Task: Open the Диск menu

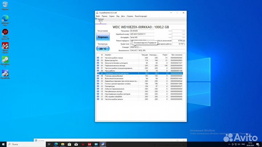Action: [x=123, y=16]
